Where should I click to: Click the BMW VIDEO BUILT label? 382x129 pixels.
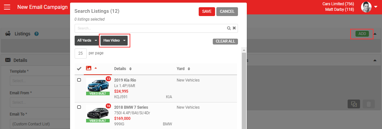[98, 120]
